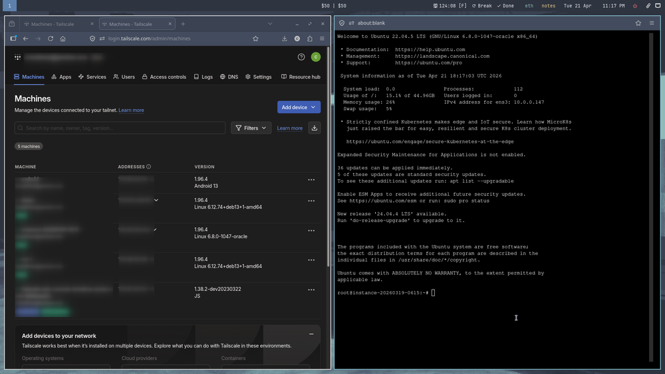The height and width of the screenshot is (374, 665).
Task: Show tracking protection shield for tailscale.com
Action: (x=92, y=39)
